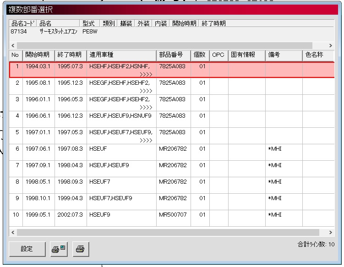Select row 6 starting 1997.06.1

point(172,152)
